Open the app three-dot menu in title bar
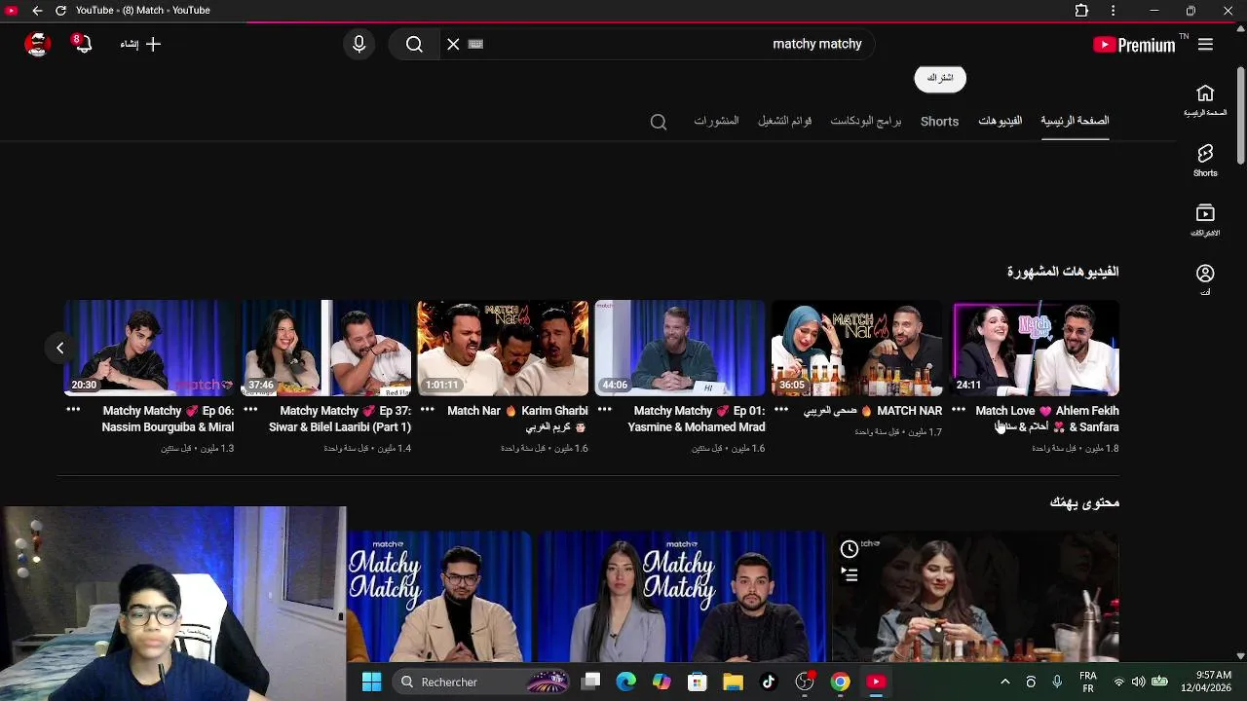This screenshot has width=1247, height=701. (1113, 11)
